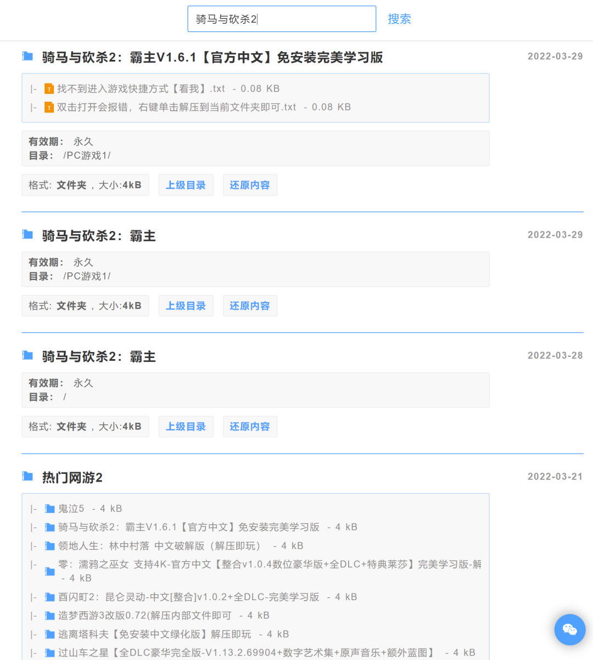Click the search input field with 骑马与砍杀2
Screen dimensions: 593x660
(282, 19)
